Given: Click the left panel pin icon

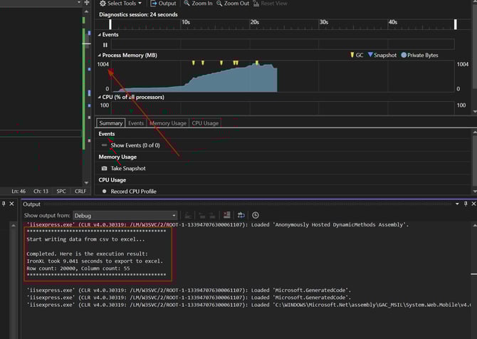Looking at the screenshot, I should (x=4, y=204).
